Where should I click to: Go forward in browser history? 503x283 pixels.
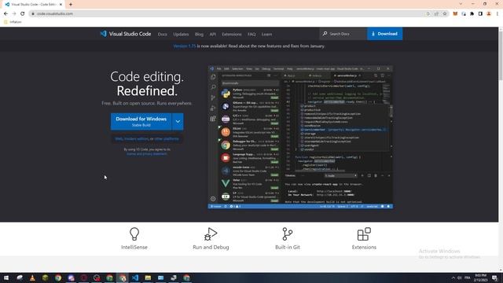pyautogui.click(x=14, y=14)
